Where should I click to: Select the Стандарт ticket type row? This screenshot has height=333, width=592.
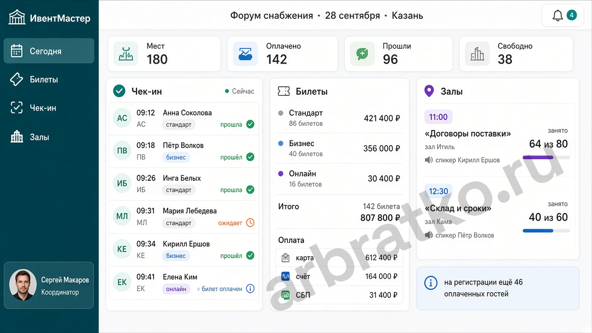coord(339,118)
